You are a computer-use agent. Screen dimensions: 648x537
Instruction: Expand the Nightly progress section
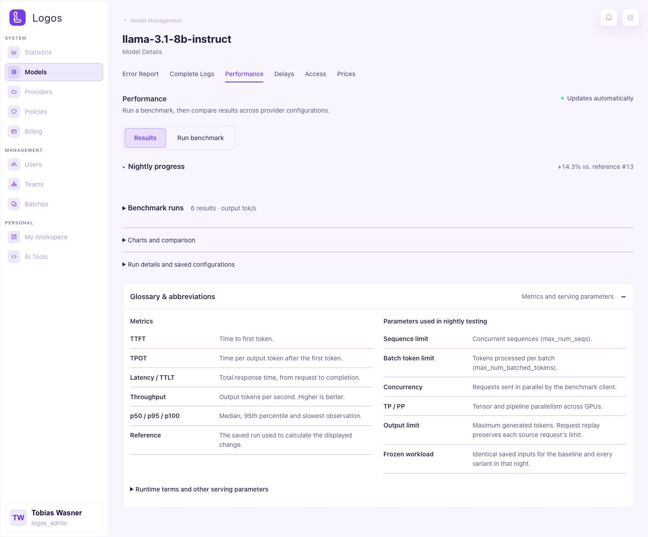click(x=153, y=167)
